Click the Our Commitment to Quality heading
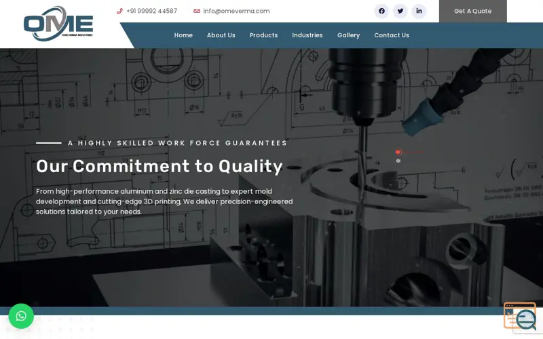The height and width of the screenshot is (339, 543). [160, 166]
